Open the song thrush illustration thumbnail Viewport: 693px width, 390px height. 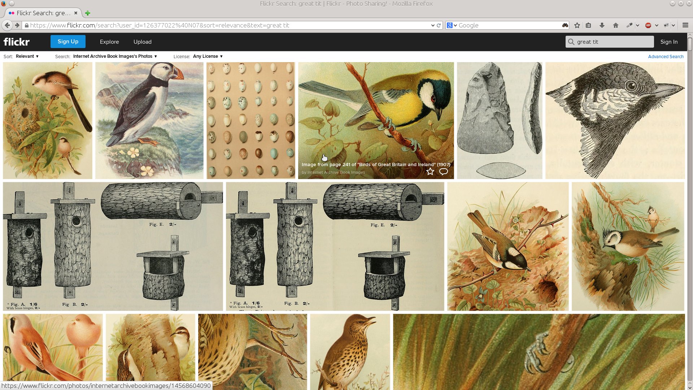350,352
